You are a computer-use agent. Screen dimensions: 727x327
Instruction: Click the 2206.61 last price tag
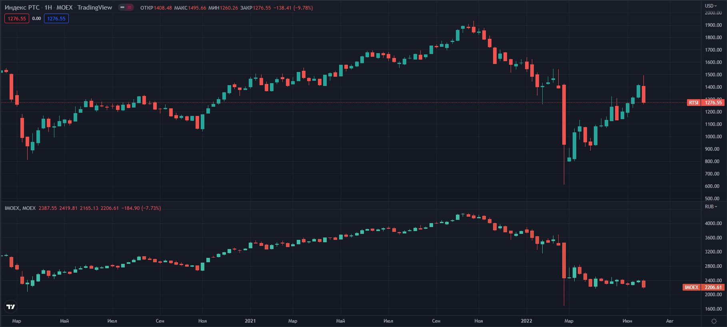click(713, 287)
